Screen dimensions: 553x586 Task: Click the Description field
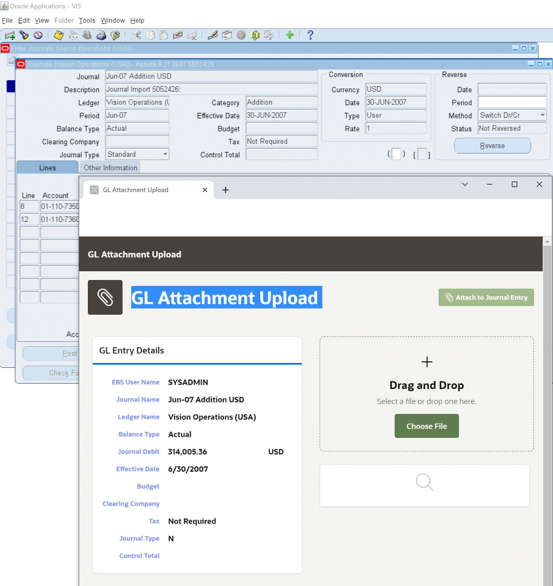(211, 90)
